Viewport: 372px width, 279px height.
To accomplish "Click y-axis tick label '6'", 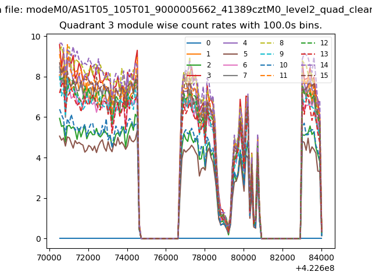I will [x=38, y=117].
